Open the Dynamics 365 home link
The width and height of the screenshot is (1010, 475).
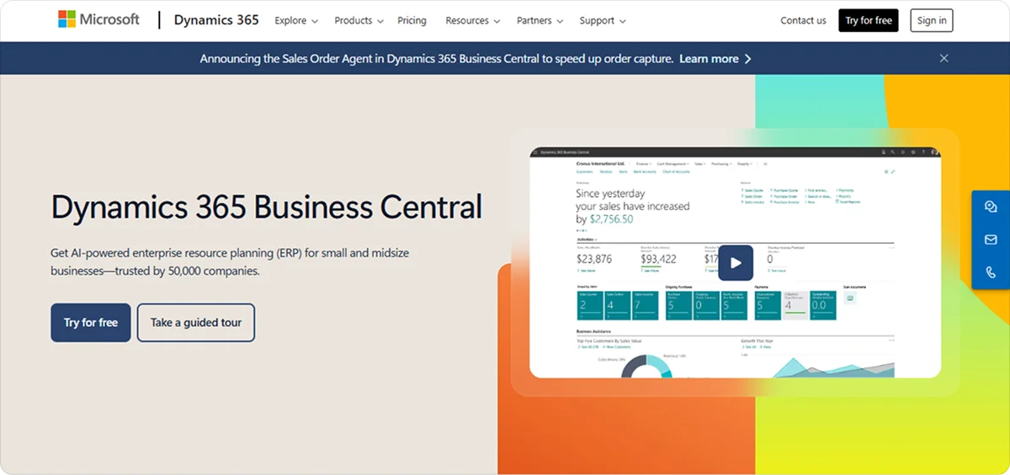[x=216, y=20]
